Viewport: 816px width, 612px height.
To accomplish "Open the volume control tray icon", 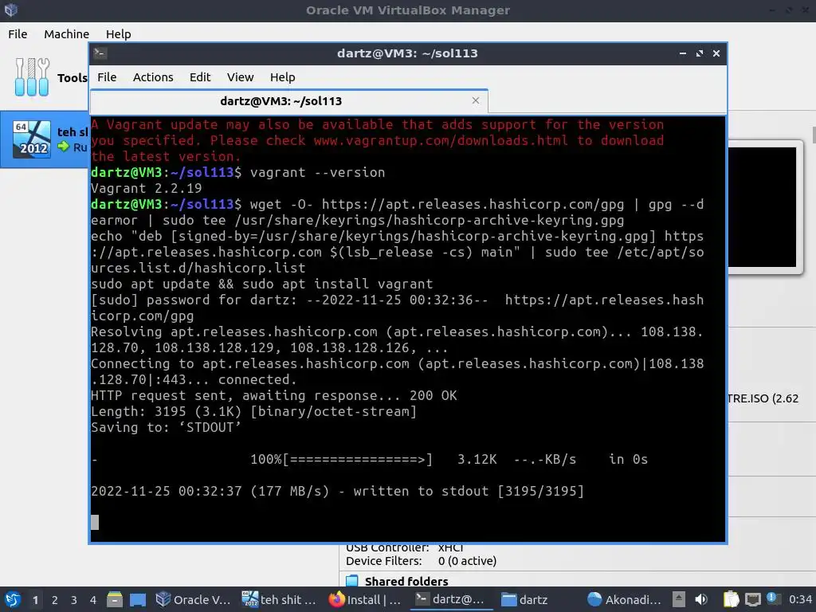I will click(x=701, y=599).
